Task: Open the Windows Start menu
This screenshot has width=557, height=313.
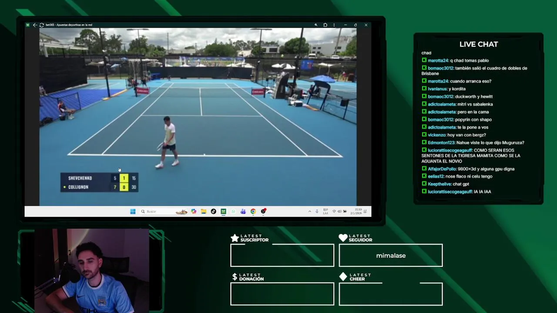Action: (133, 211)
